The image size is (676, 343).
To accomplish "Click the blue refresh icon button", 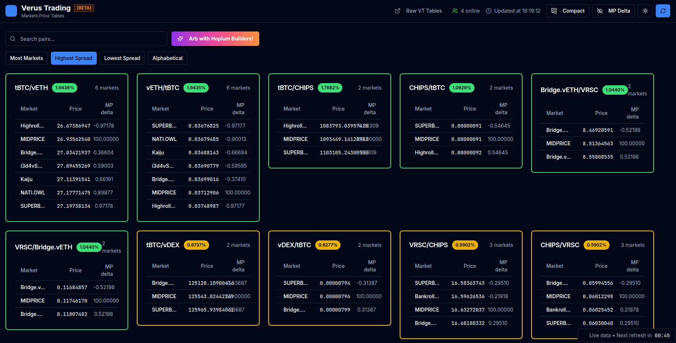I will 663,11.
